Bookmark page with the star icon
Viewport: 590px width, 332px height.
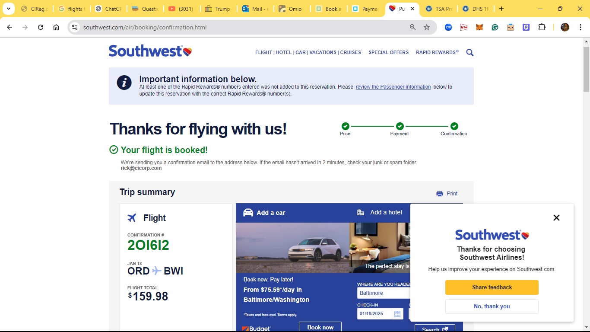(x=427, y=27)
